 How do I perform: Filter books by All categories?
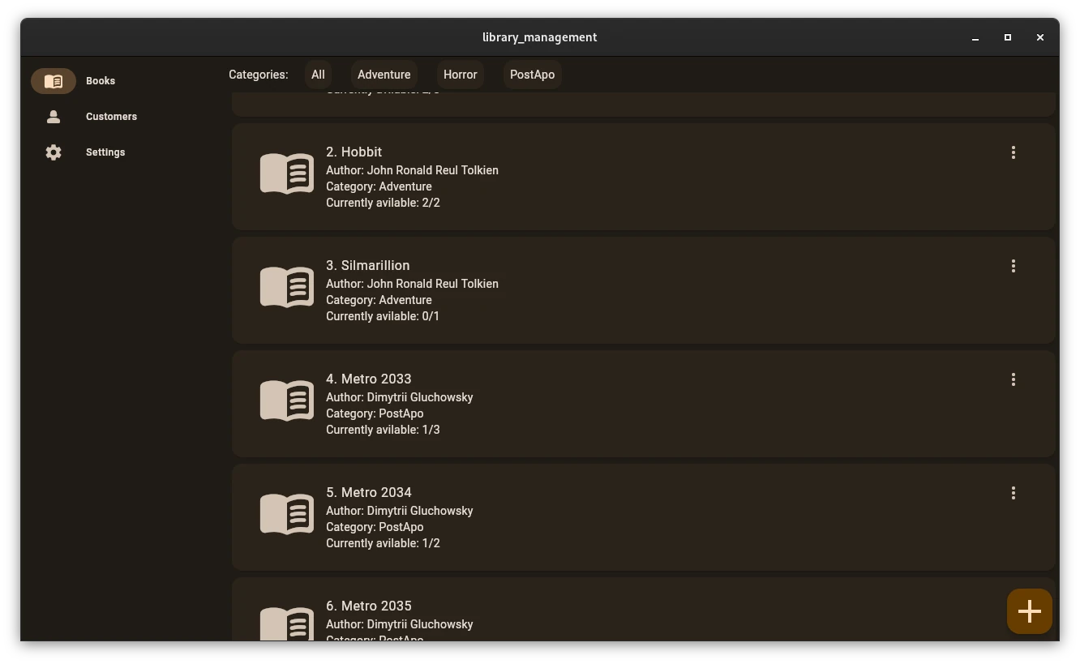(x=318, y=75)
